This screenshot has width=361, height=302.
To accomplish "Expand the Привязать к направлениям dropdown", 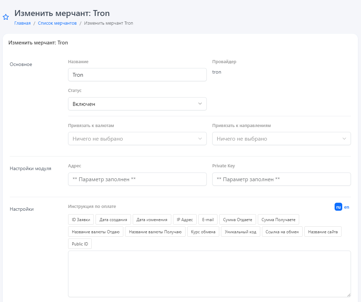I will point(281,139).
